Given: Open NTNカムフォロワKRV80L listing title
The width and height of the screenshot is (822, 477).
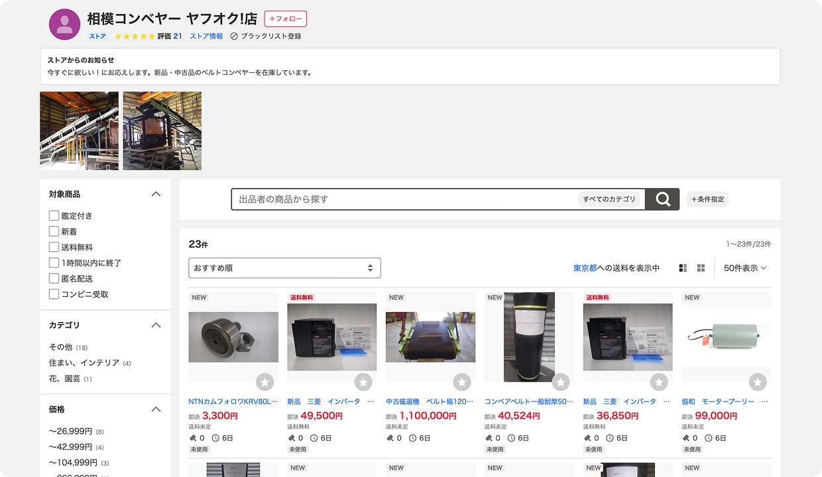Looking at the screenshot, I should [x=233, y=401].
